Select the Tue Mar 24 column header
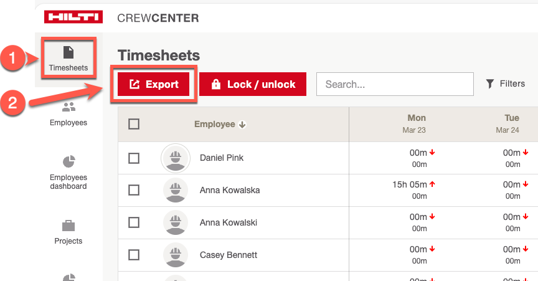Screen dimensions: 538x281 pyautogui.click(x=511, y=123)
